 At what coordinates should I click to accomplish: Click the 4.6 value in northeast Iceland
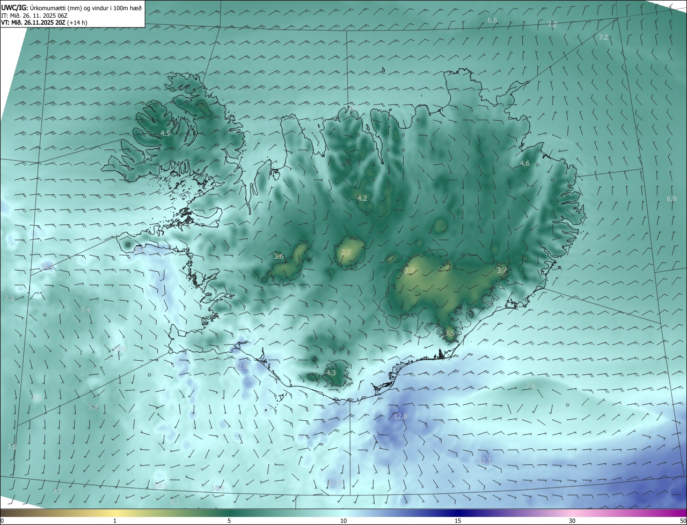525,163
